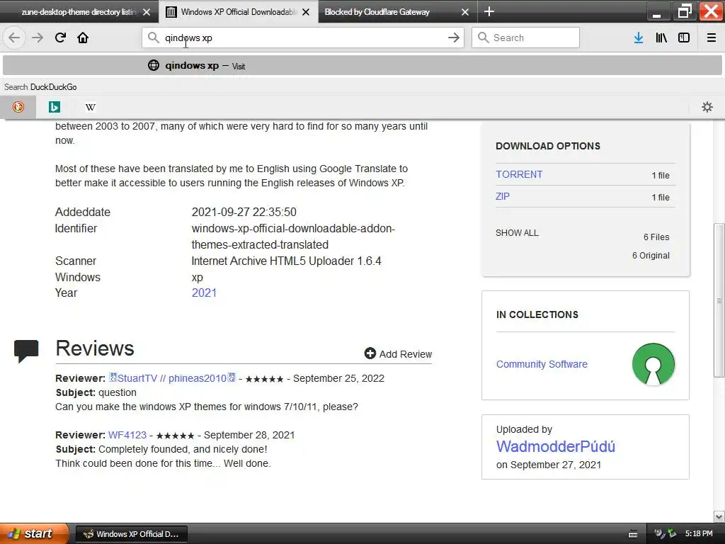725x544 pixels.
Task: Open the browser hamburger menu
Action: 711,38
